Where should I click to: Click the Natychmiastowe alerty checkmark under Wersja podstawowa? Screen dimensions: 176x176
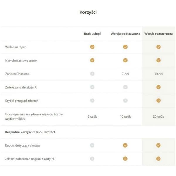click(x=125, y=60)
